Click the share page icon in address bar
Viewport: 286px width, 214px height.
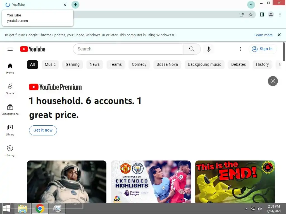(x=242, y=14)
